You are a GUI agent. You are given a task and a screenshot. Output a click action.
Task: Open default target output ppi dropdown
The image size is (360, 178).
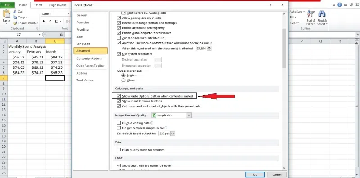(173, 133)
